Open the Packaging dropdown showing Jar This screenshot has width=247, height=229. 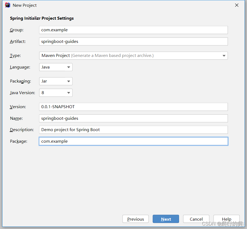pos(56,81)
